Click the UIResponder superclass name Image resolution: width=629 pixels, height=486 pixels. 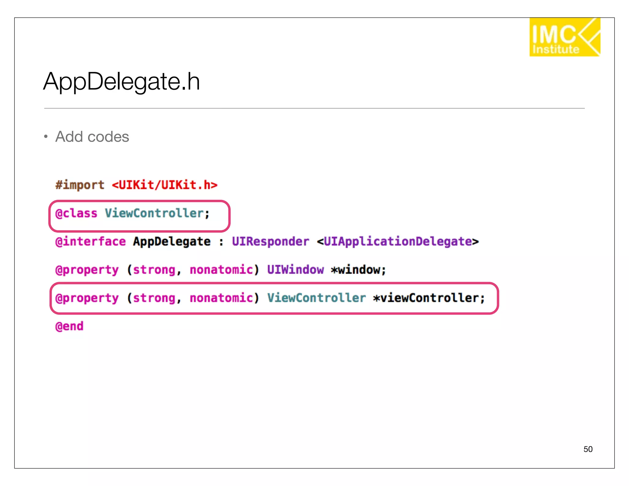pos(270,241)
